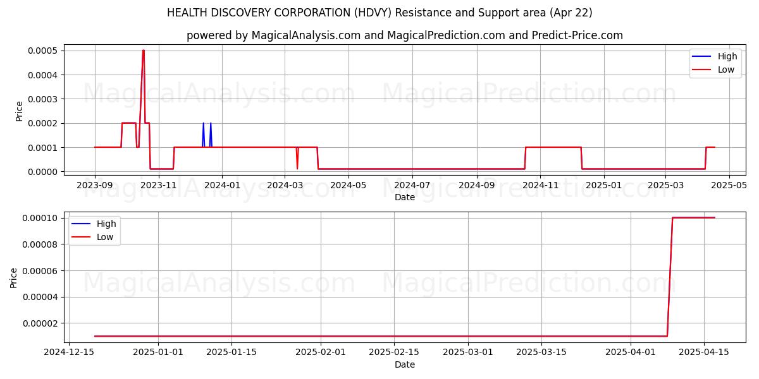This screenshot has height=379, width=759.
Task: Click the 2024-12-15 date tick label
Action: point(68,352)
